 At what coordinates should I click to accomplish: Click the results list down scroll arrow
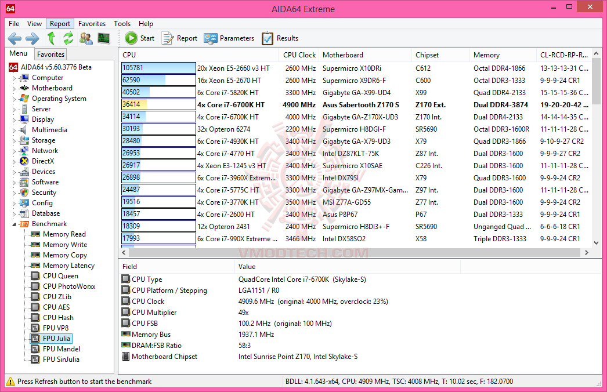[596, 243]
